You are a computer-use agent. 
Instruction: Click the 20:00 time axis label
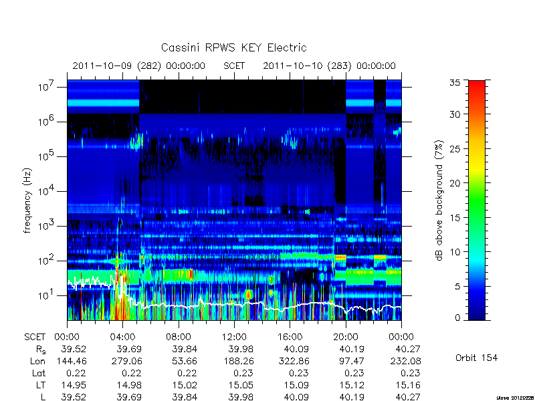coord(346,337)
